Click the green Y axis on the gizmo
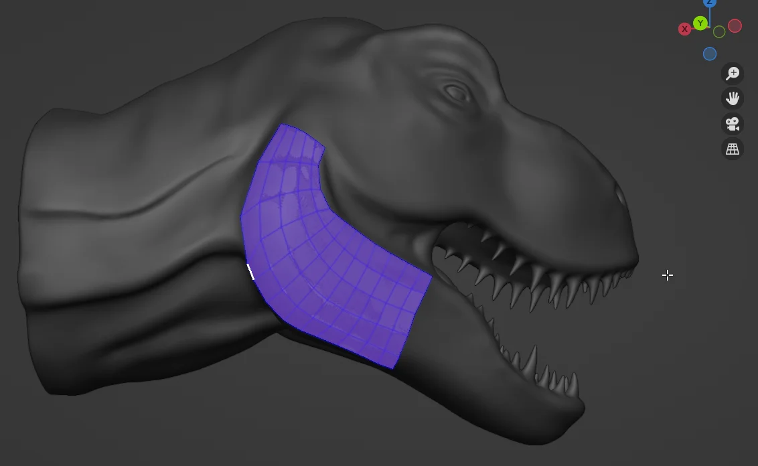The height and width of the screenshot is (466, 758). point(700,23)
